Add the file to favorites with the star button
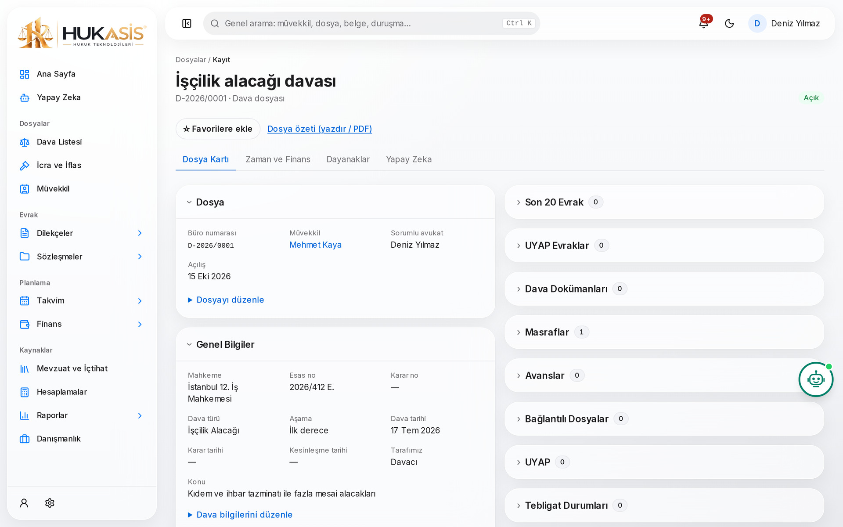The width and height of the screenshot is (843, 527). point(218,129)
